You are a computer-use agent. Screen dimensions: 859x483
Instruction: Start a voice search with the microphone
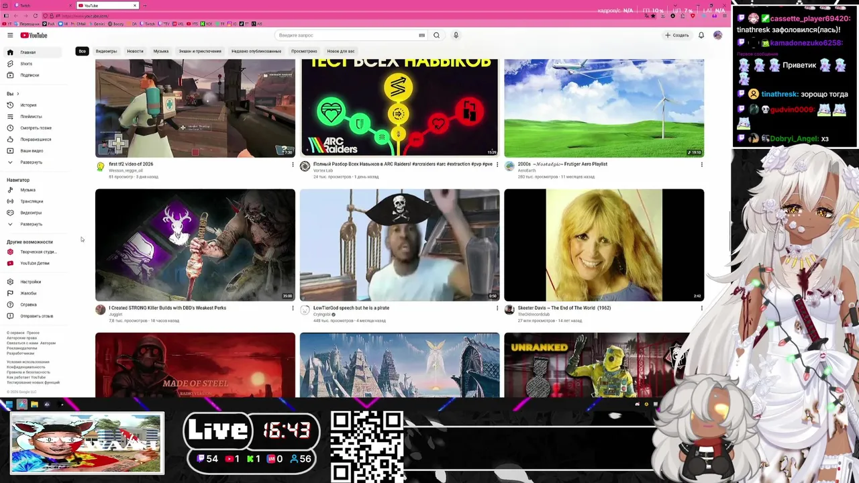(x=456, y=35)
